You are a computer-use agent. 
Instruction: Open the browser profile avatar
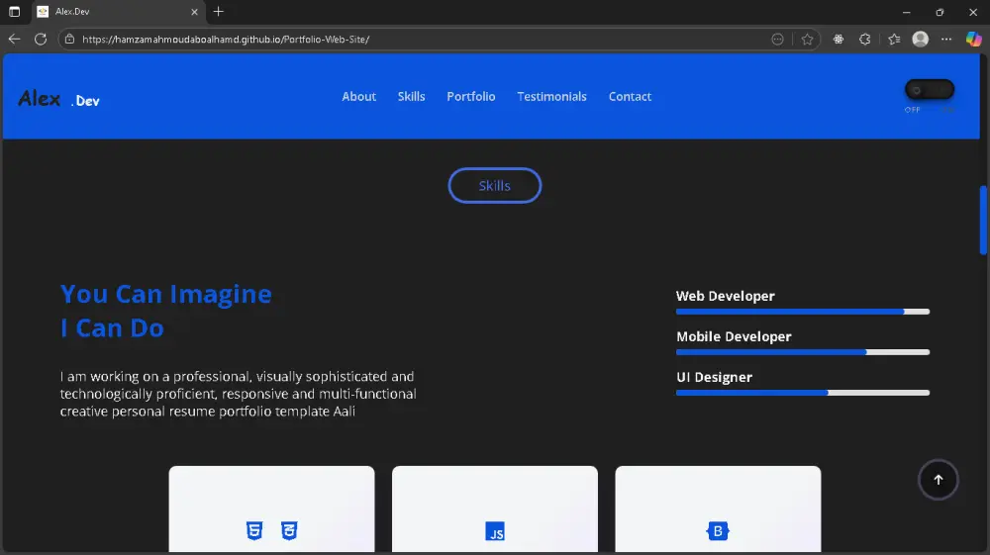click(x=921, y=40)
